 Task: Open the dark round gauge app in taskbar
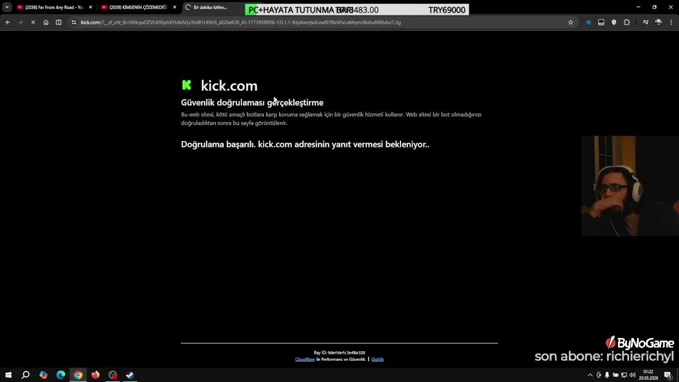[113, 375]
